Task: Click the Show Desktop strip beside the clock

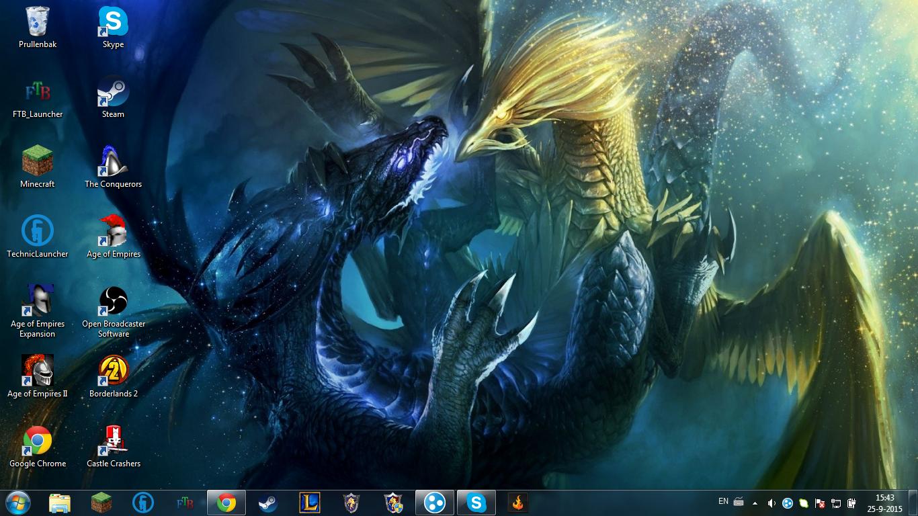Action: click(913, 503)
